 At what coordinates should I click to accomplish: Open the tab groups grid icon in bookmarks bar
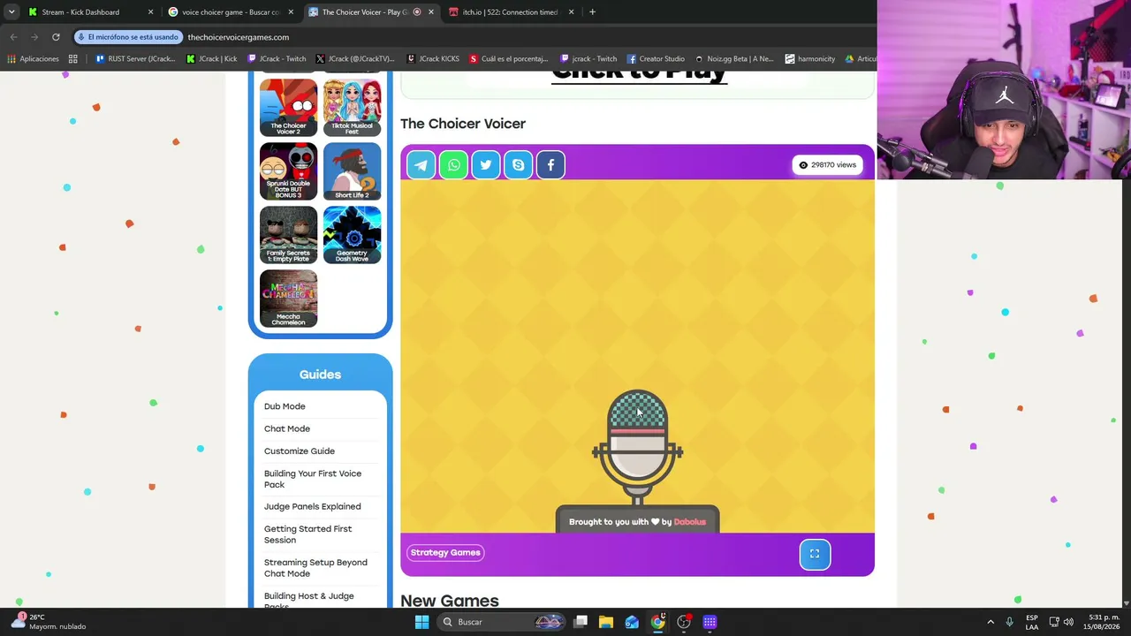click(x=73, y=59)
